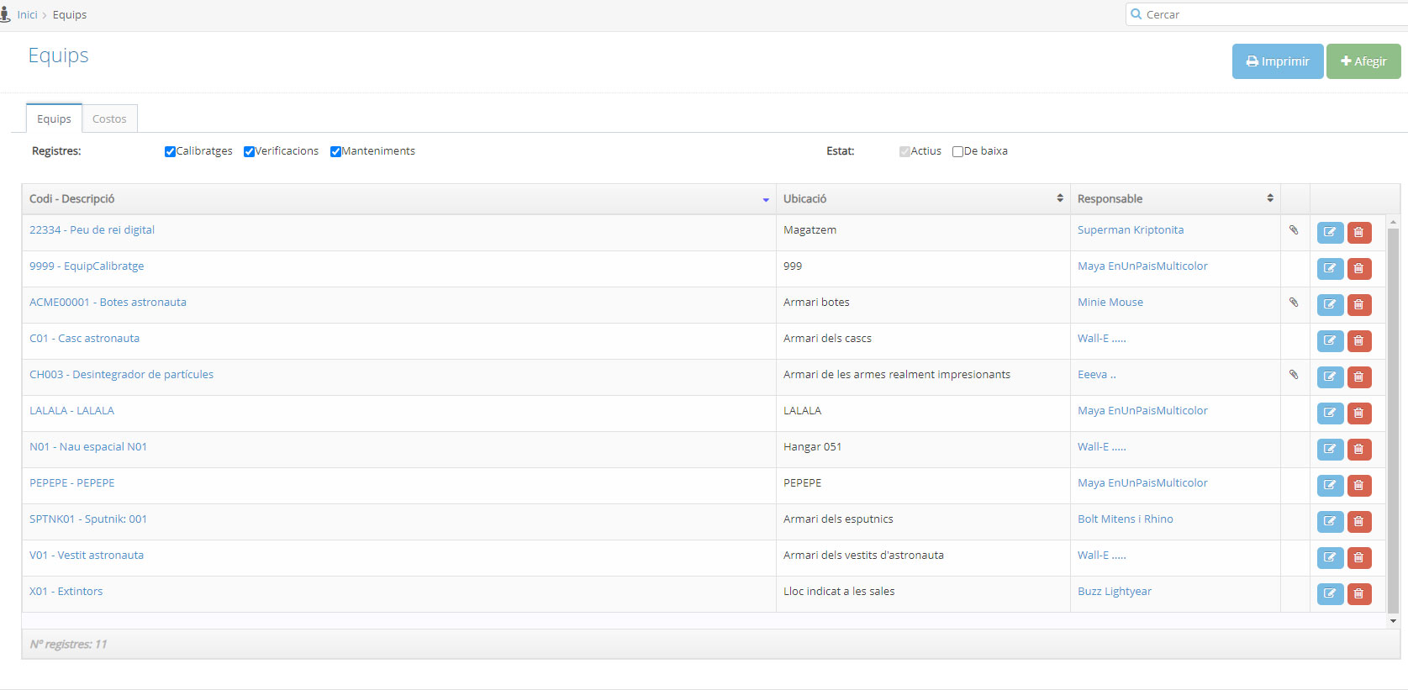Delete the 22334 Peu de rei digital row
Screen dimensions: 1408x690
1359,233
